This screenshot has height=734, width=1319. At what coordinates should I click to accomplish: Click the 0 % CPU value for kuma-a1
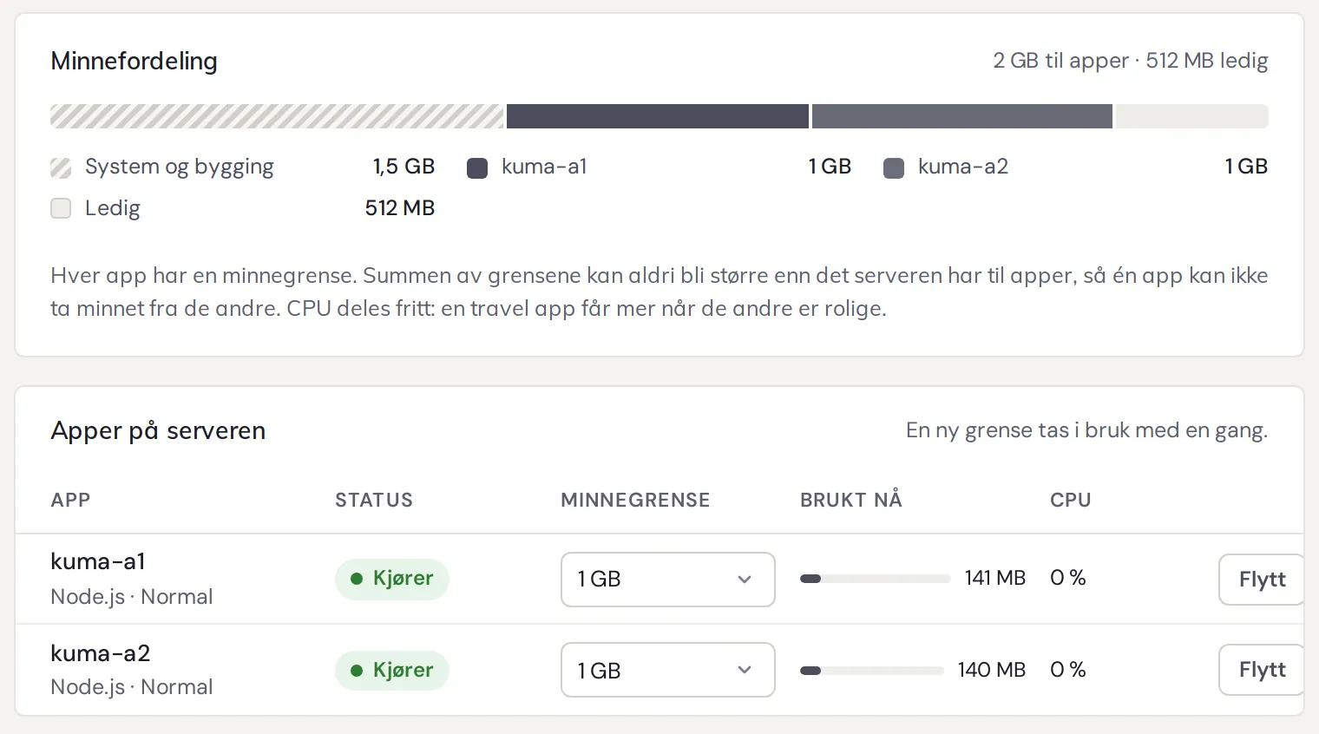pyautogui.click(x=1068, y=578)
